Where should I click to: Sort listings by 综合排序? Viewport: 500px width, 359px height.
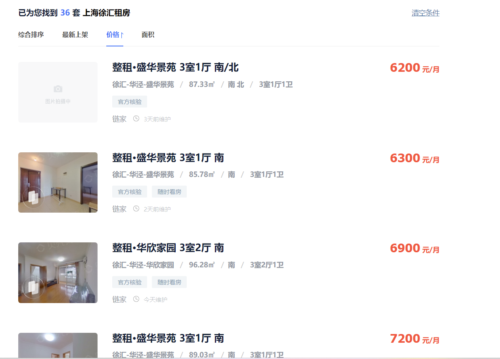31,35
